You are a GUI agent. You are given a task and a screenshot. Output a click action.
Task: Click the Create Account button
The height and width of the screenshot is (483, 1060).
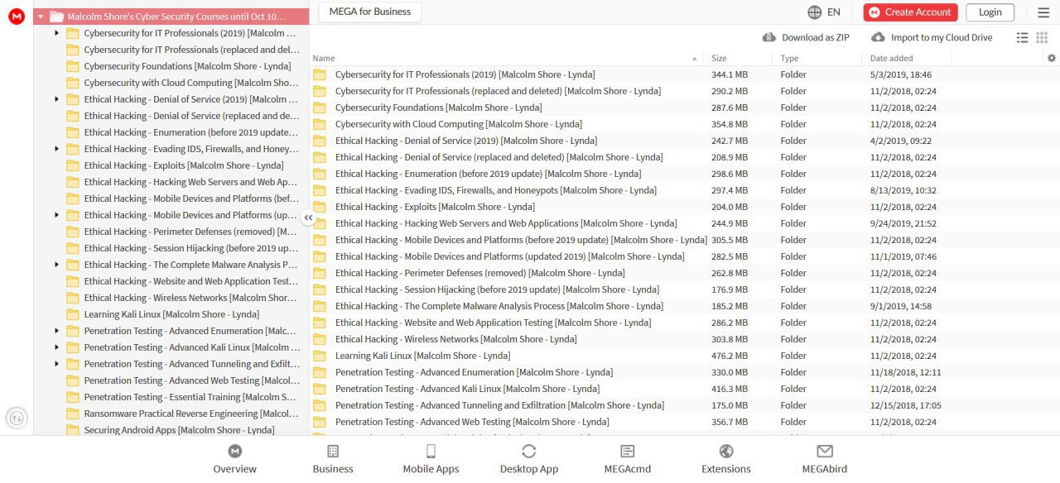910,12
